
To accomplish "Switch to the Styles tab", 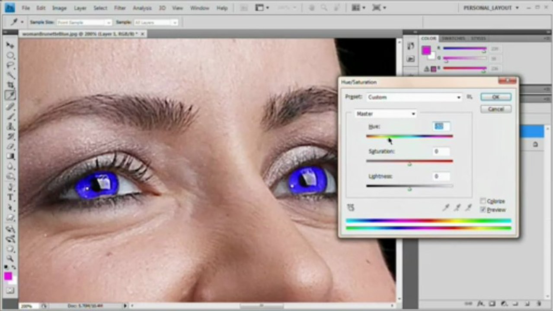I will (478, 38).
